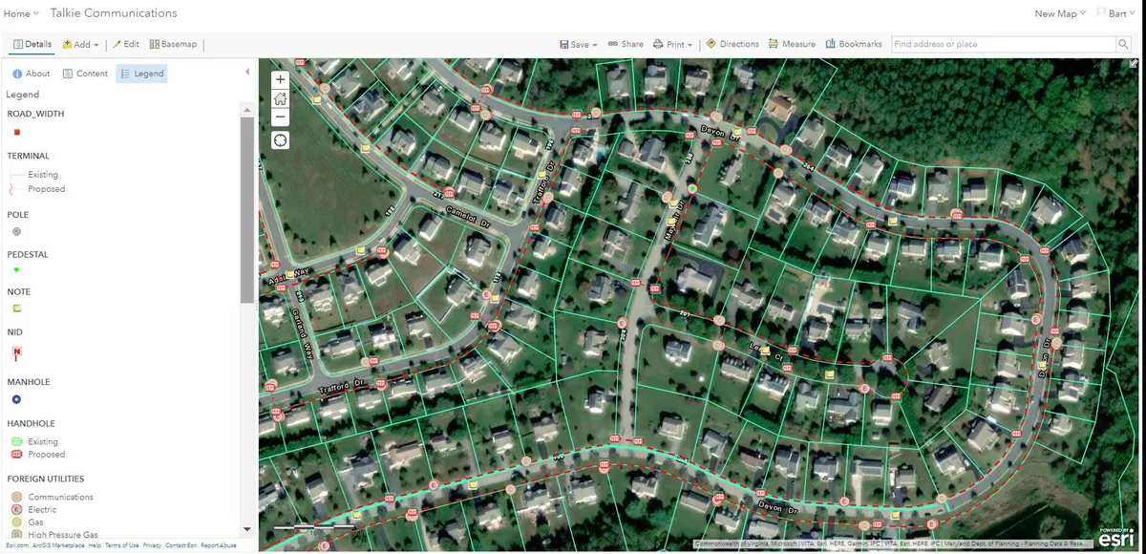Open the Terms of Use link
The height and width of the screenshot is (554, 1146).
(120, 544)
